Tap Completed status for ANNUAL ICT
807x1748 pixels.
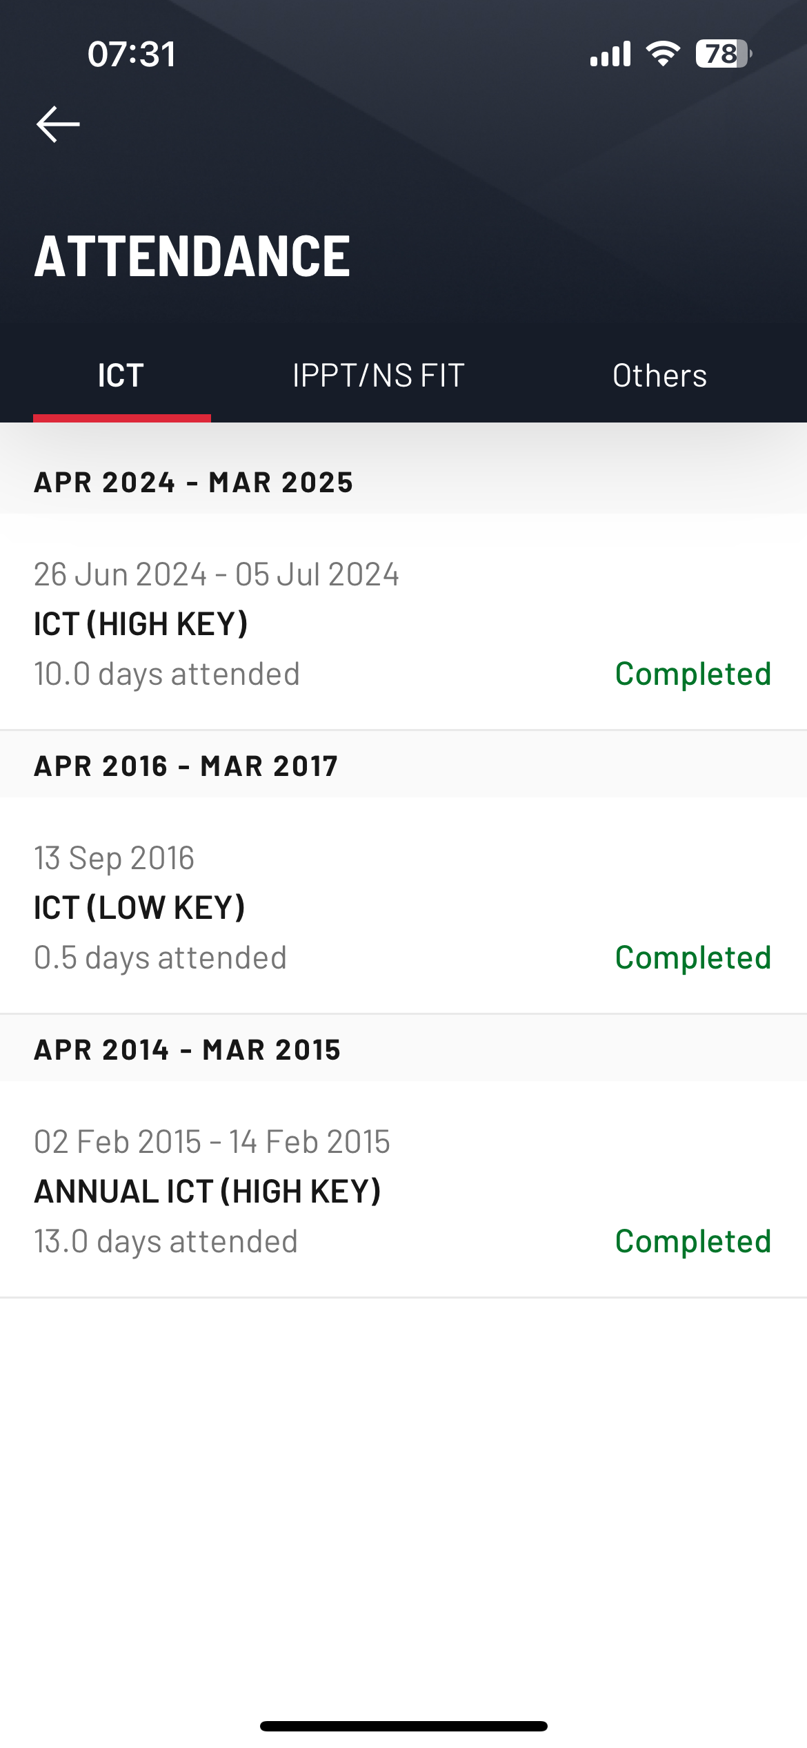[x=693, y=1241]
